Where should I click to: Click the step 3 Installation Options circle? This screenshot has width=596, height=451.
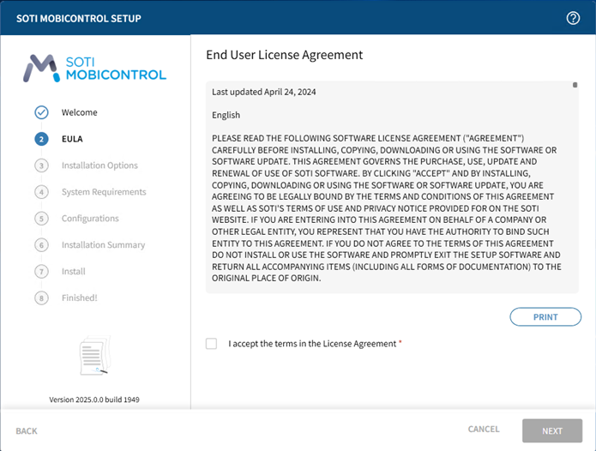(x=41, y=165)
